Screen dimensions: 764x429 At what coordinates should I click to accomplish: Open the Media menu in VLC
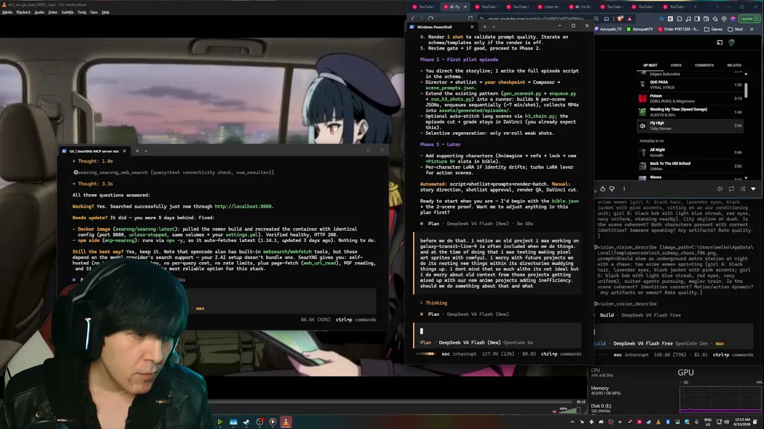7,12
